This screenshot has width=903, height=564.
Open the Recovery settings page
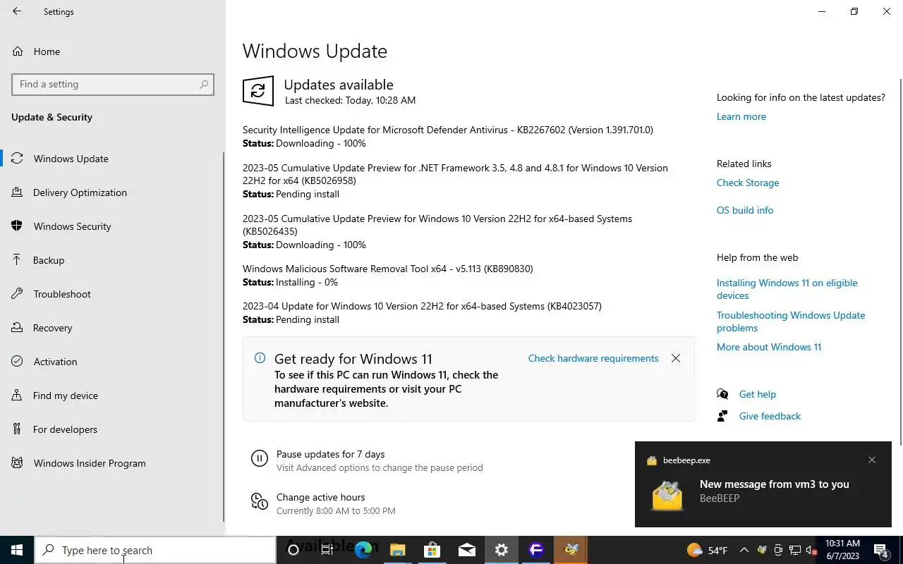[x=113, y=328]
